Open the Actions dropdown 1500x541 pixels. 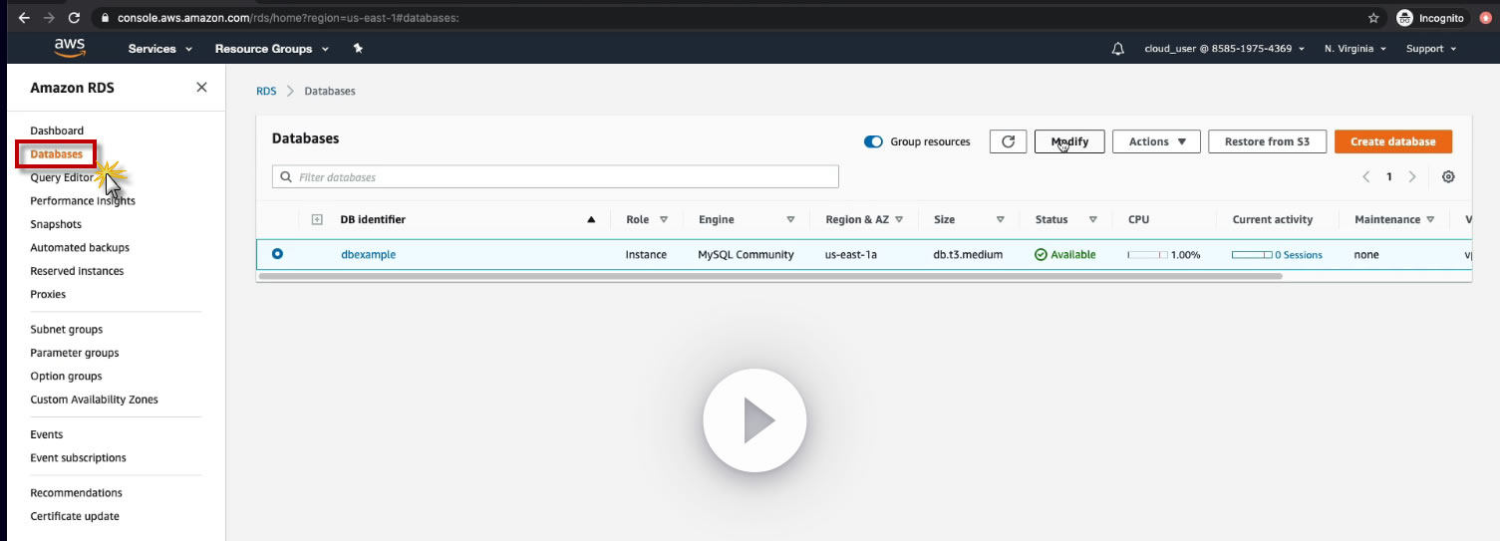tap(1156, 141)
